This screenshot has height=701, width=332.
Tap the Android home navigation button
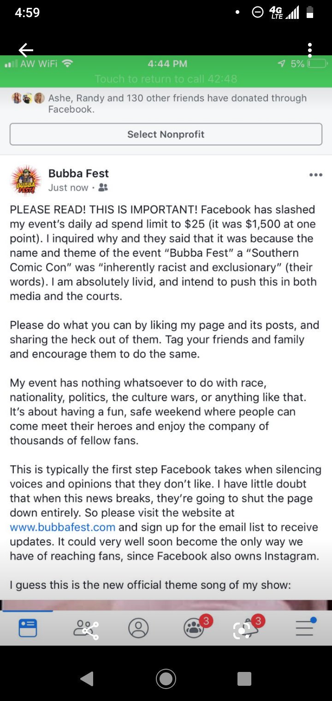pyautogui.click(x=166, y=678)
